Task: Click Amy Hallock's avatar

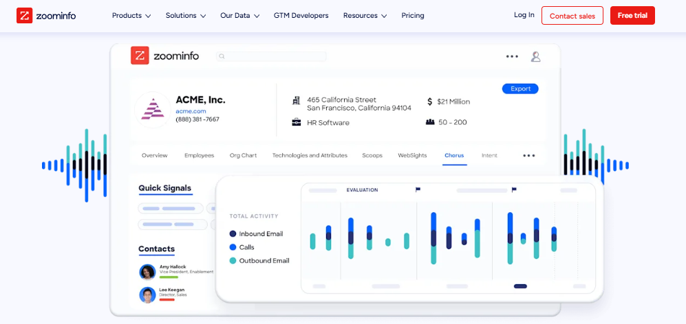Action: tap(147, 272)
